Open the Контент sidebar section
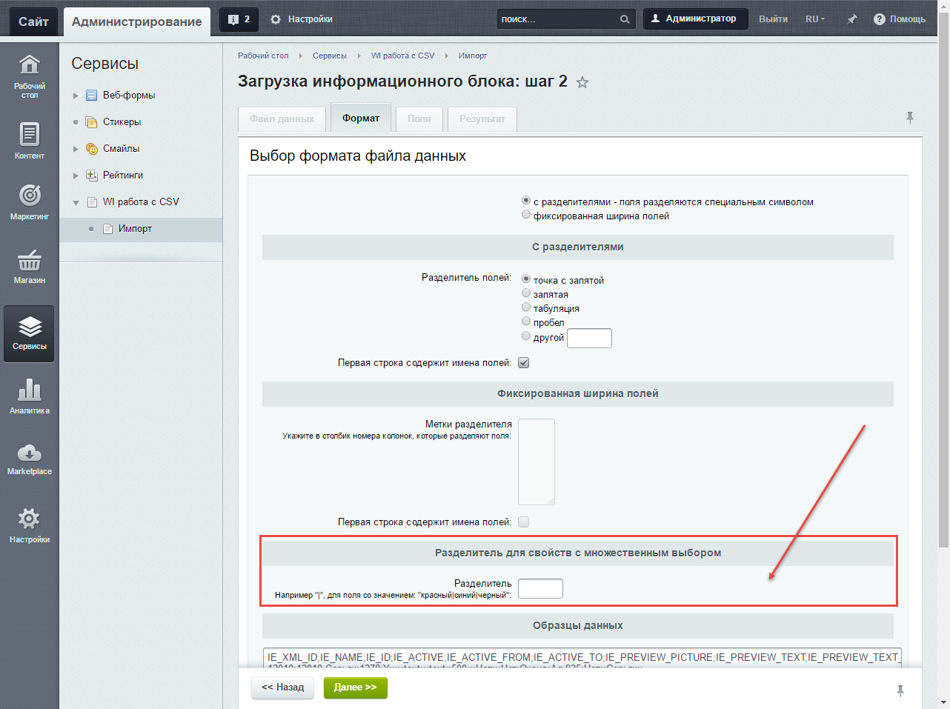 (29, 141)
